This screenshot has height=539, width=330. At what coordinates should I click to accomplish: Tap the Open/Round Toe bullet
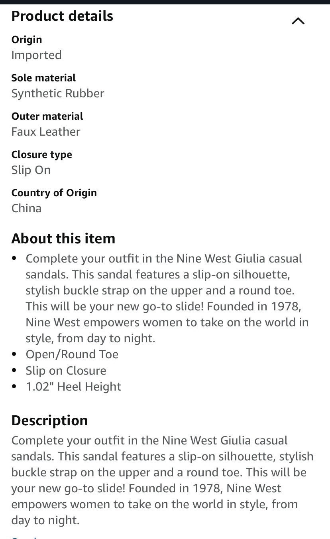coord(72,354)
